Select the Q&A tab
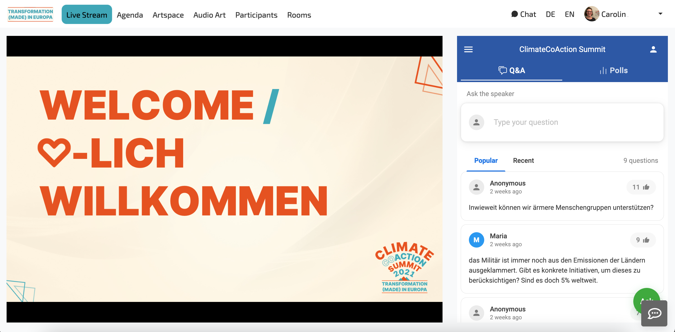The width and height of the screenshot is (675, 332). 512,70
